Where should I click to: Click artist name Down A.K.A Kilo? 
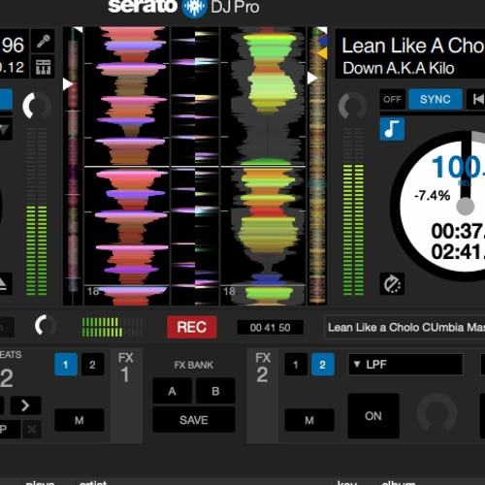point(399,68)
